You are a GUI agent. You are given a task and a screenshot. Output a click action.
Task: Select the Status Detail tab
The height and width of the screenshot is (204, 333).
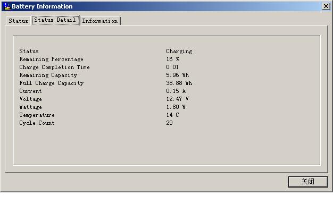(55, 20)
